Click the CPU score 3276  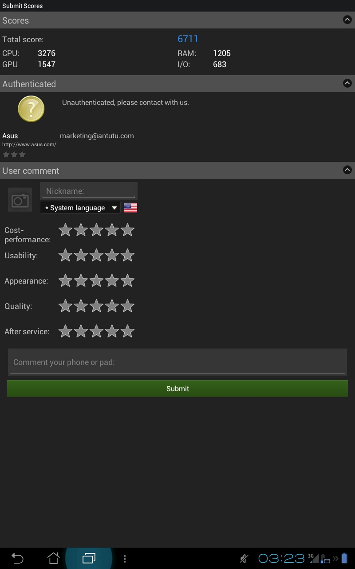[47, 53]
